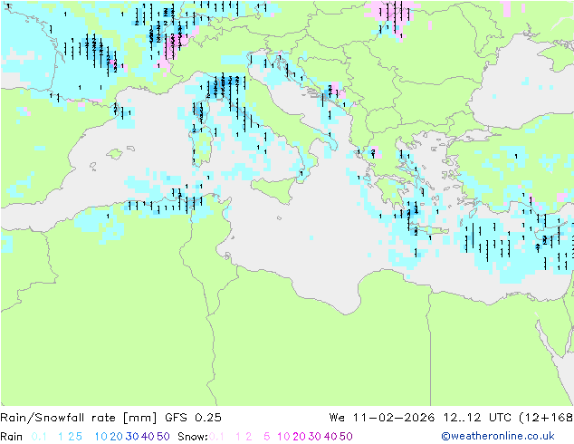
Task: Click snow legend value 5
Action: click(x=267, y=437)
